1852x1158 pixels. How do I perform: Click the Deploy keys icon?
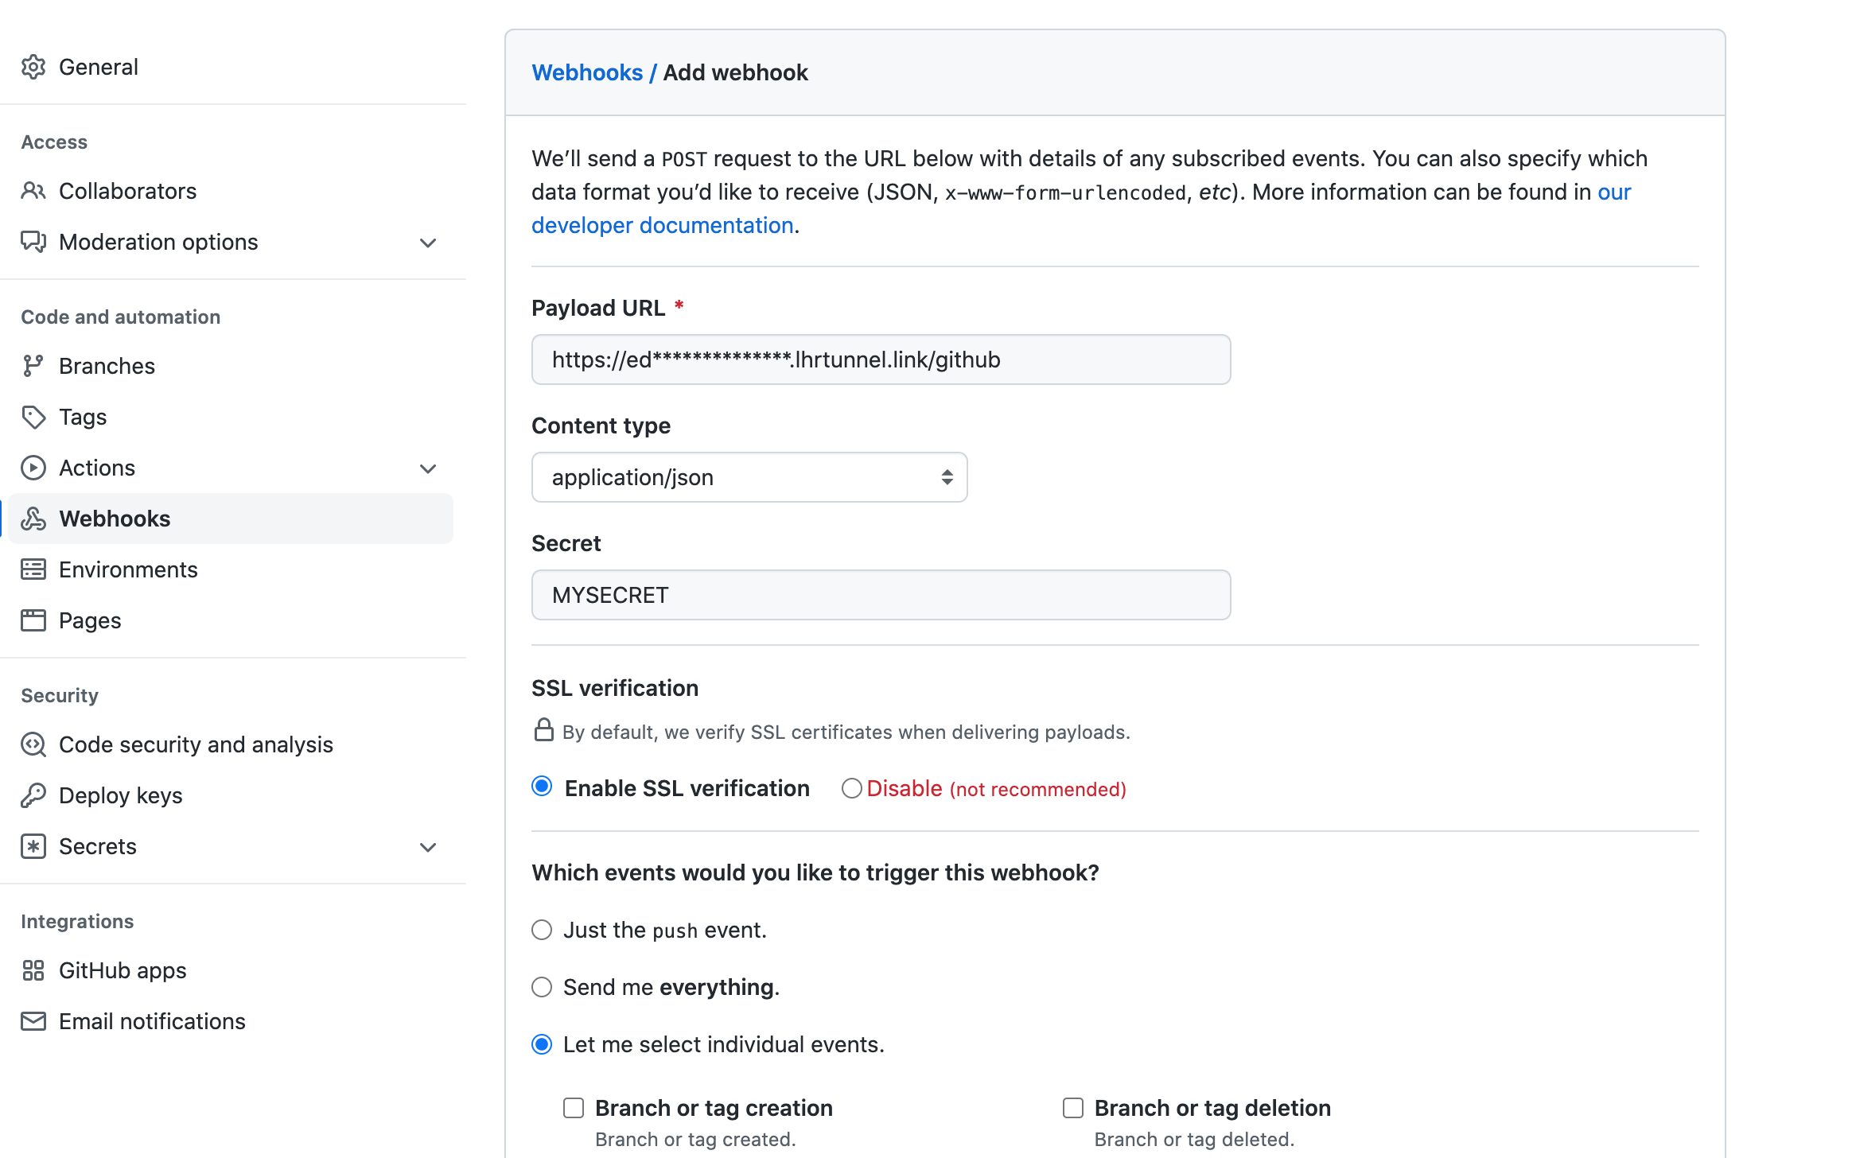click(34, 795)
